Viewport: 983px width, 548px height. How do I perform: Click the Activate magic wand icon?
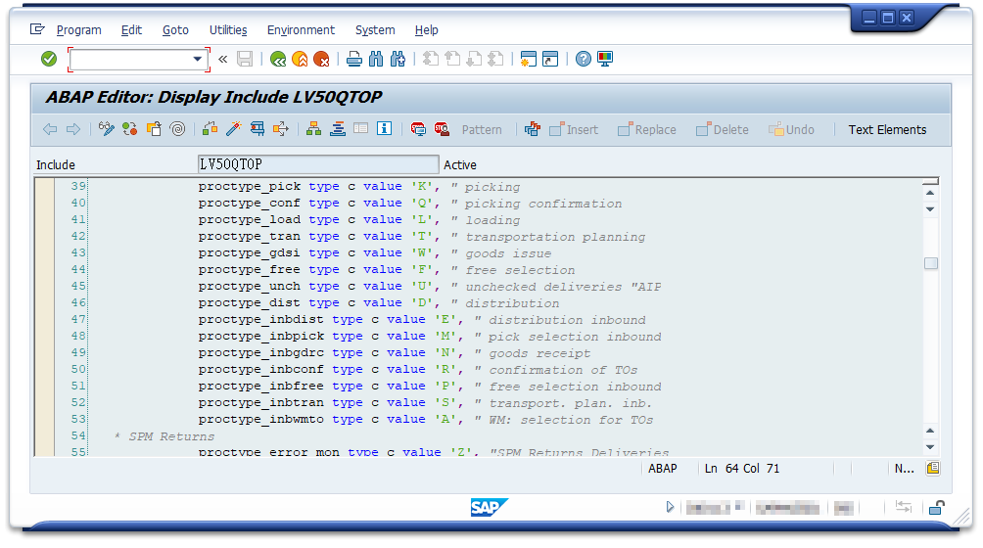click(233, 129)
